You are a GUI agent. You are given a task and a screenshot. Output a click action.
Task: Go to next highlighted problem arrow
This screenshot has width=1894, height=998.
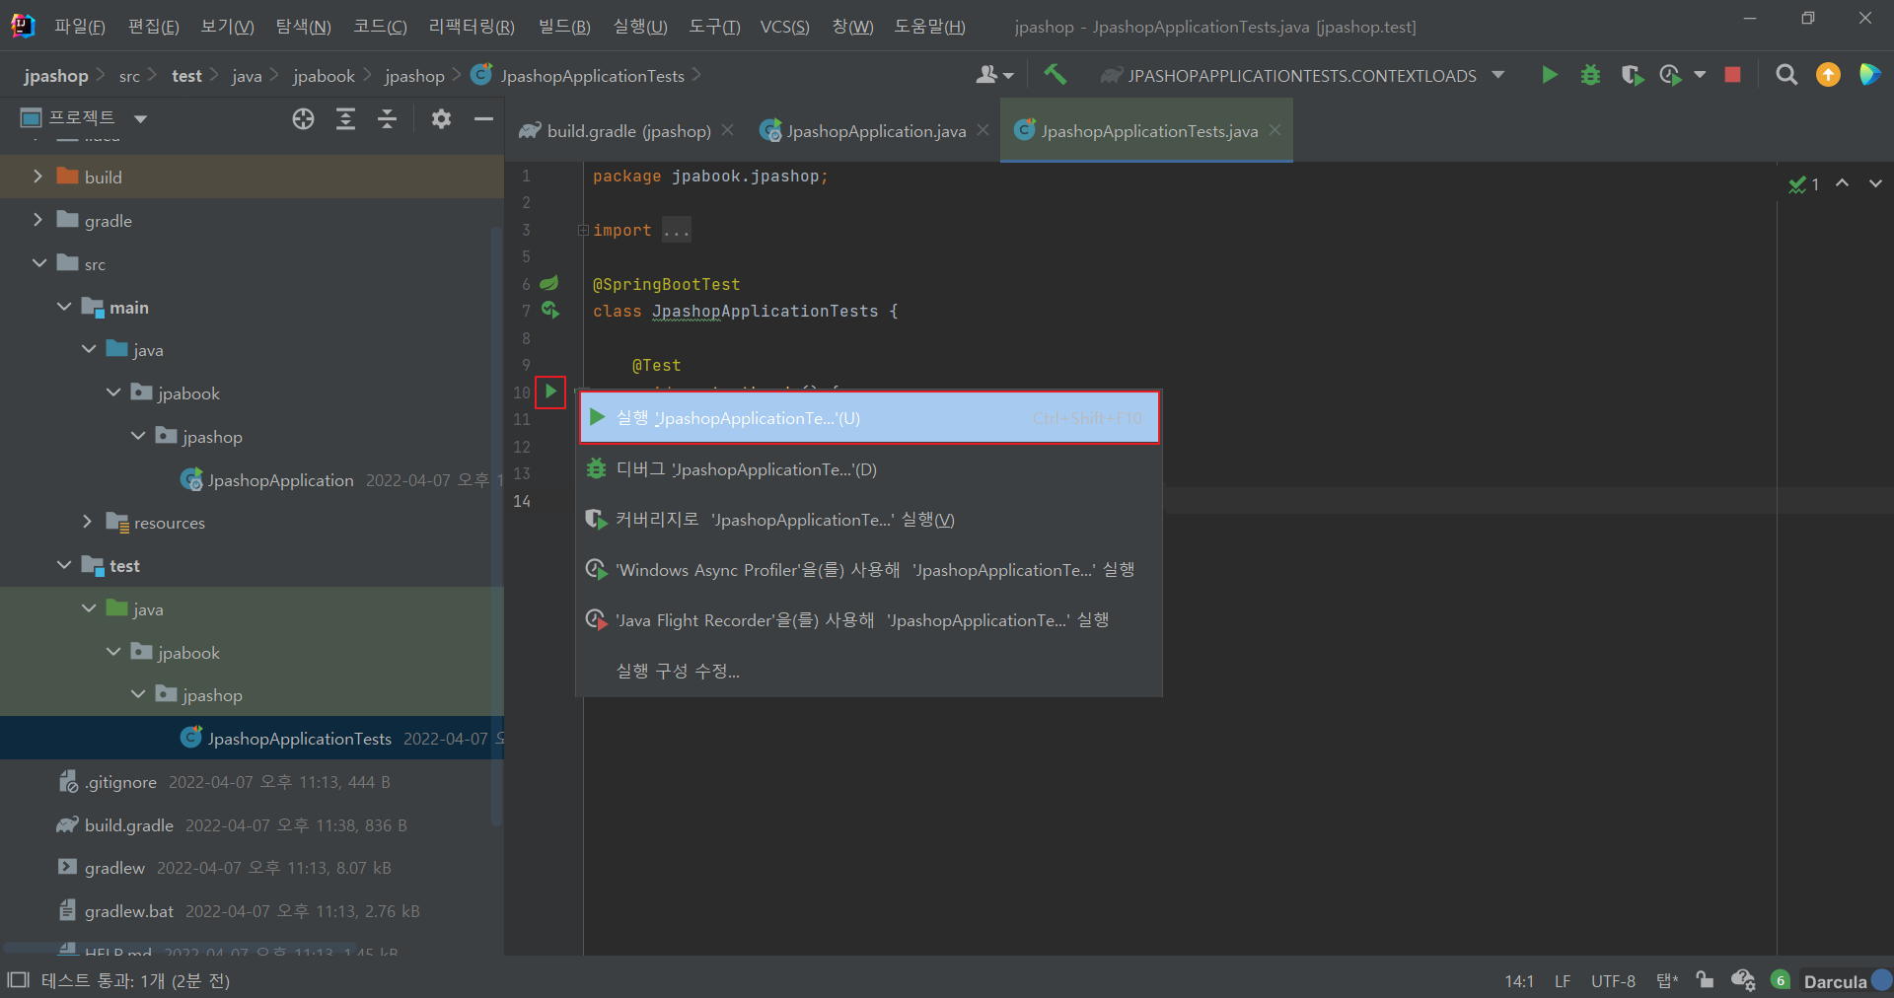[x=1875, y=183]
